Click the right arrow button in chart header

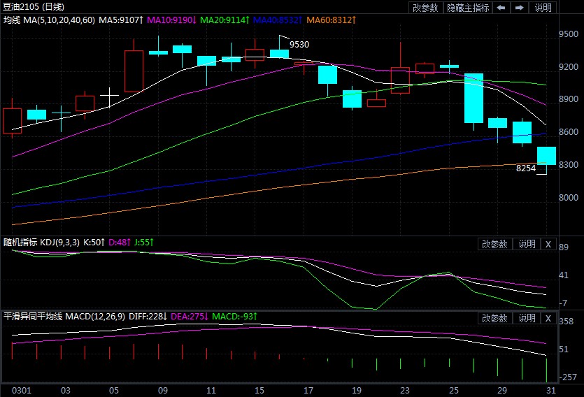[519, 8]
